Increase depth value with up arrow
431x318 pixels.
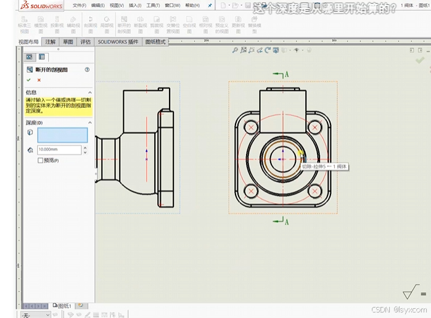click(x=85, y=148)
